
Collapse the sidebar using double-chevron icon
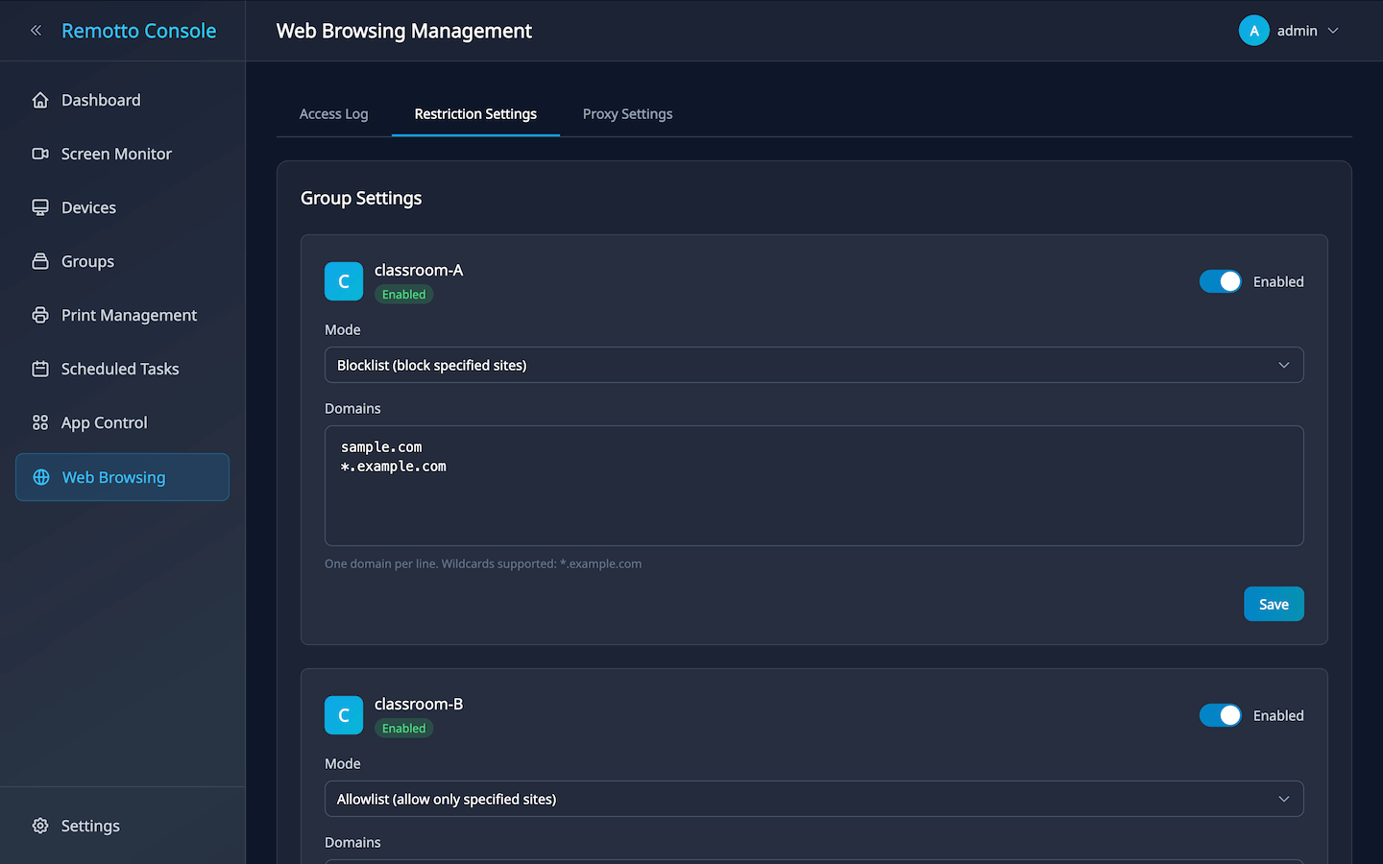click(36, 31)
